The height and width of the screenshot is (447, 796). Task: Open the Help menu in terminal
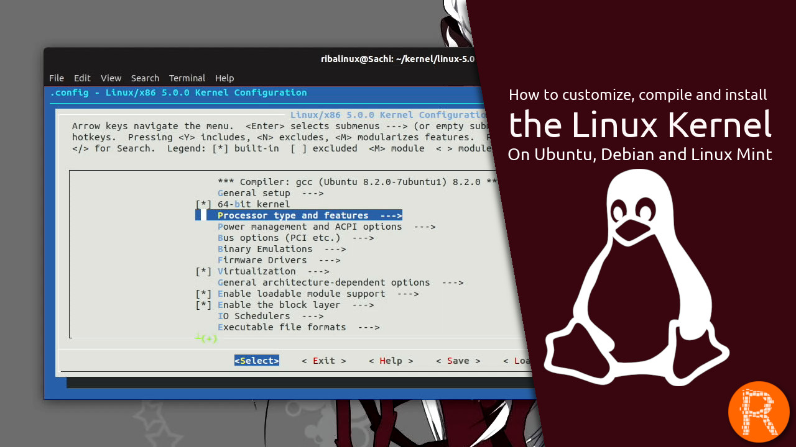tap(224, 78)
